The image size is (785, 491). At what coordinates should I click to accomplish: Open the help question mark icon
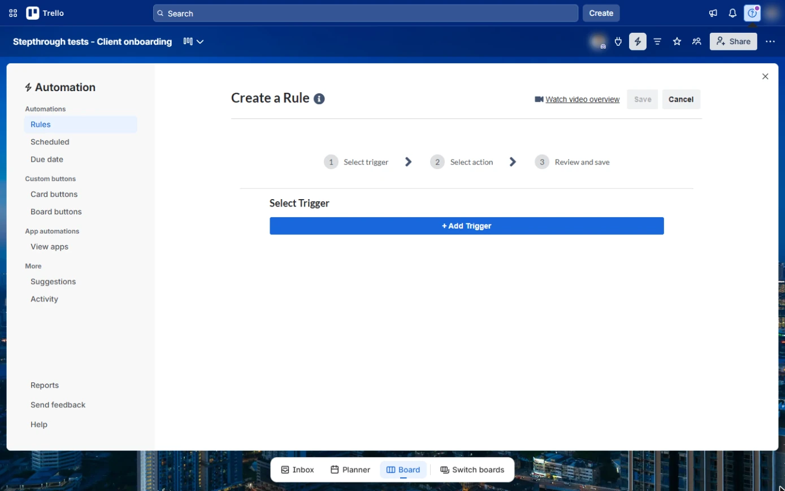point(752,13)
